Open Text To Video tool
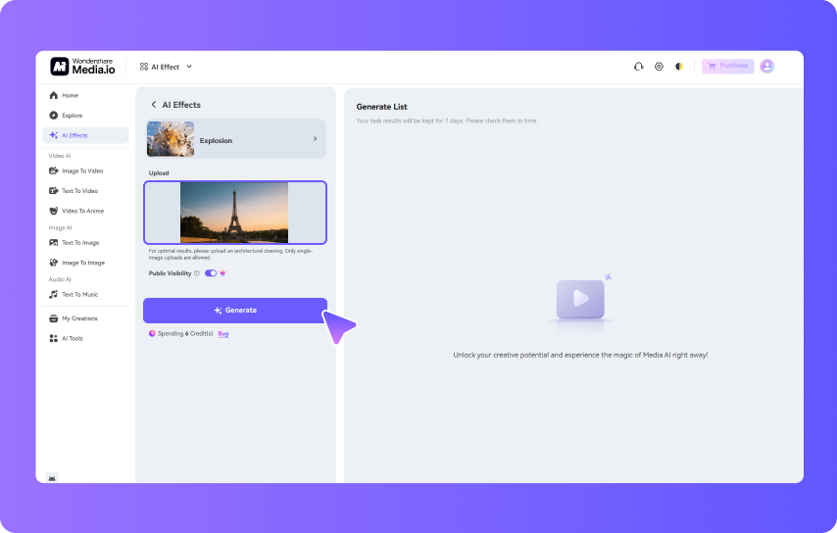Image resolution: width=837 pixels, height=533 pixels. coord(74,190)
